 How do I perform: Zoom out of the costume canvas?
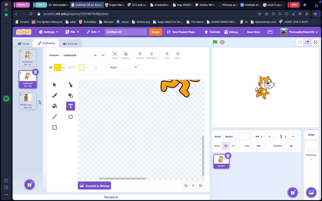click(x=186, y=186)
